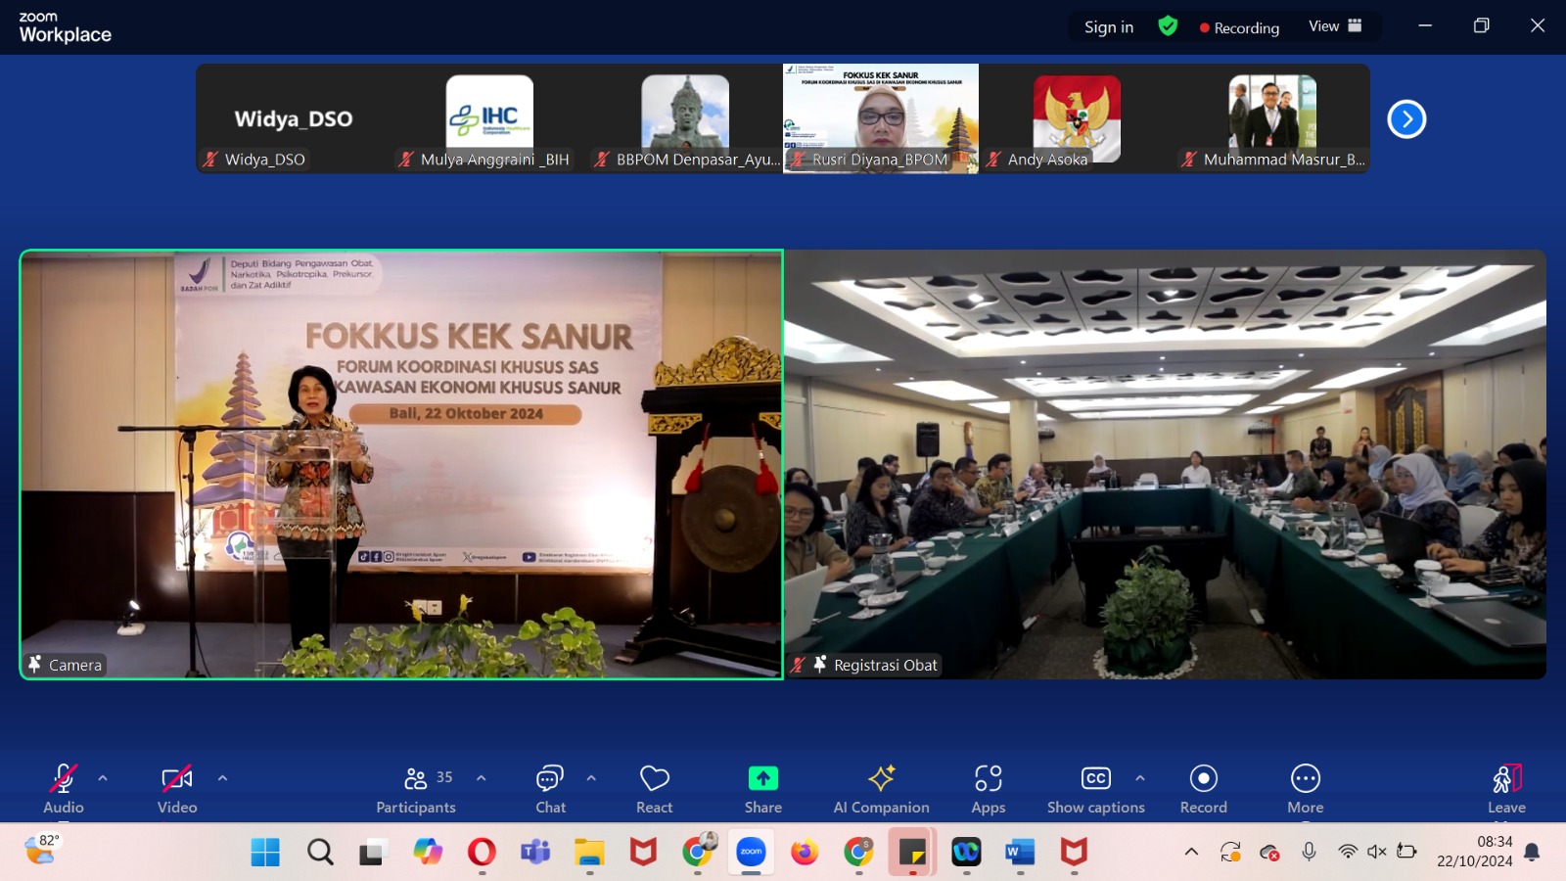Open the View layout dropdown

pos(1335,26)
